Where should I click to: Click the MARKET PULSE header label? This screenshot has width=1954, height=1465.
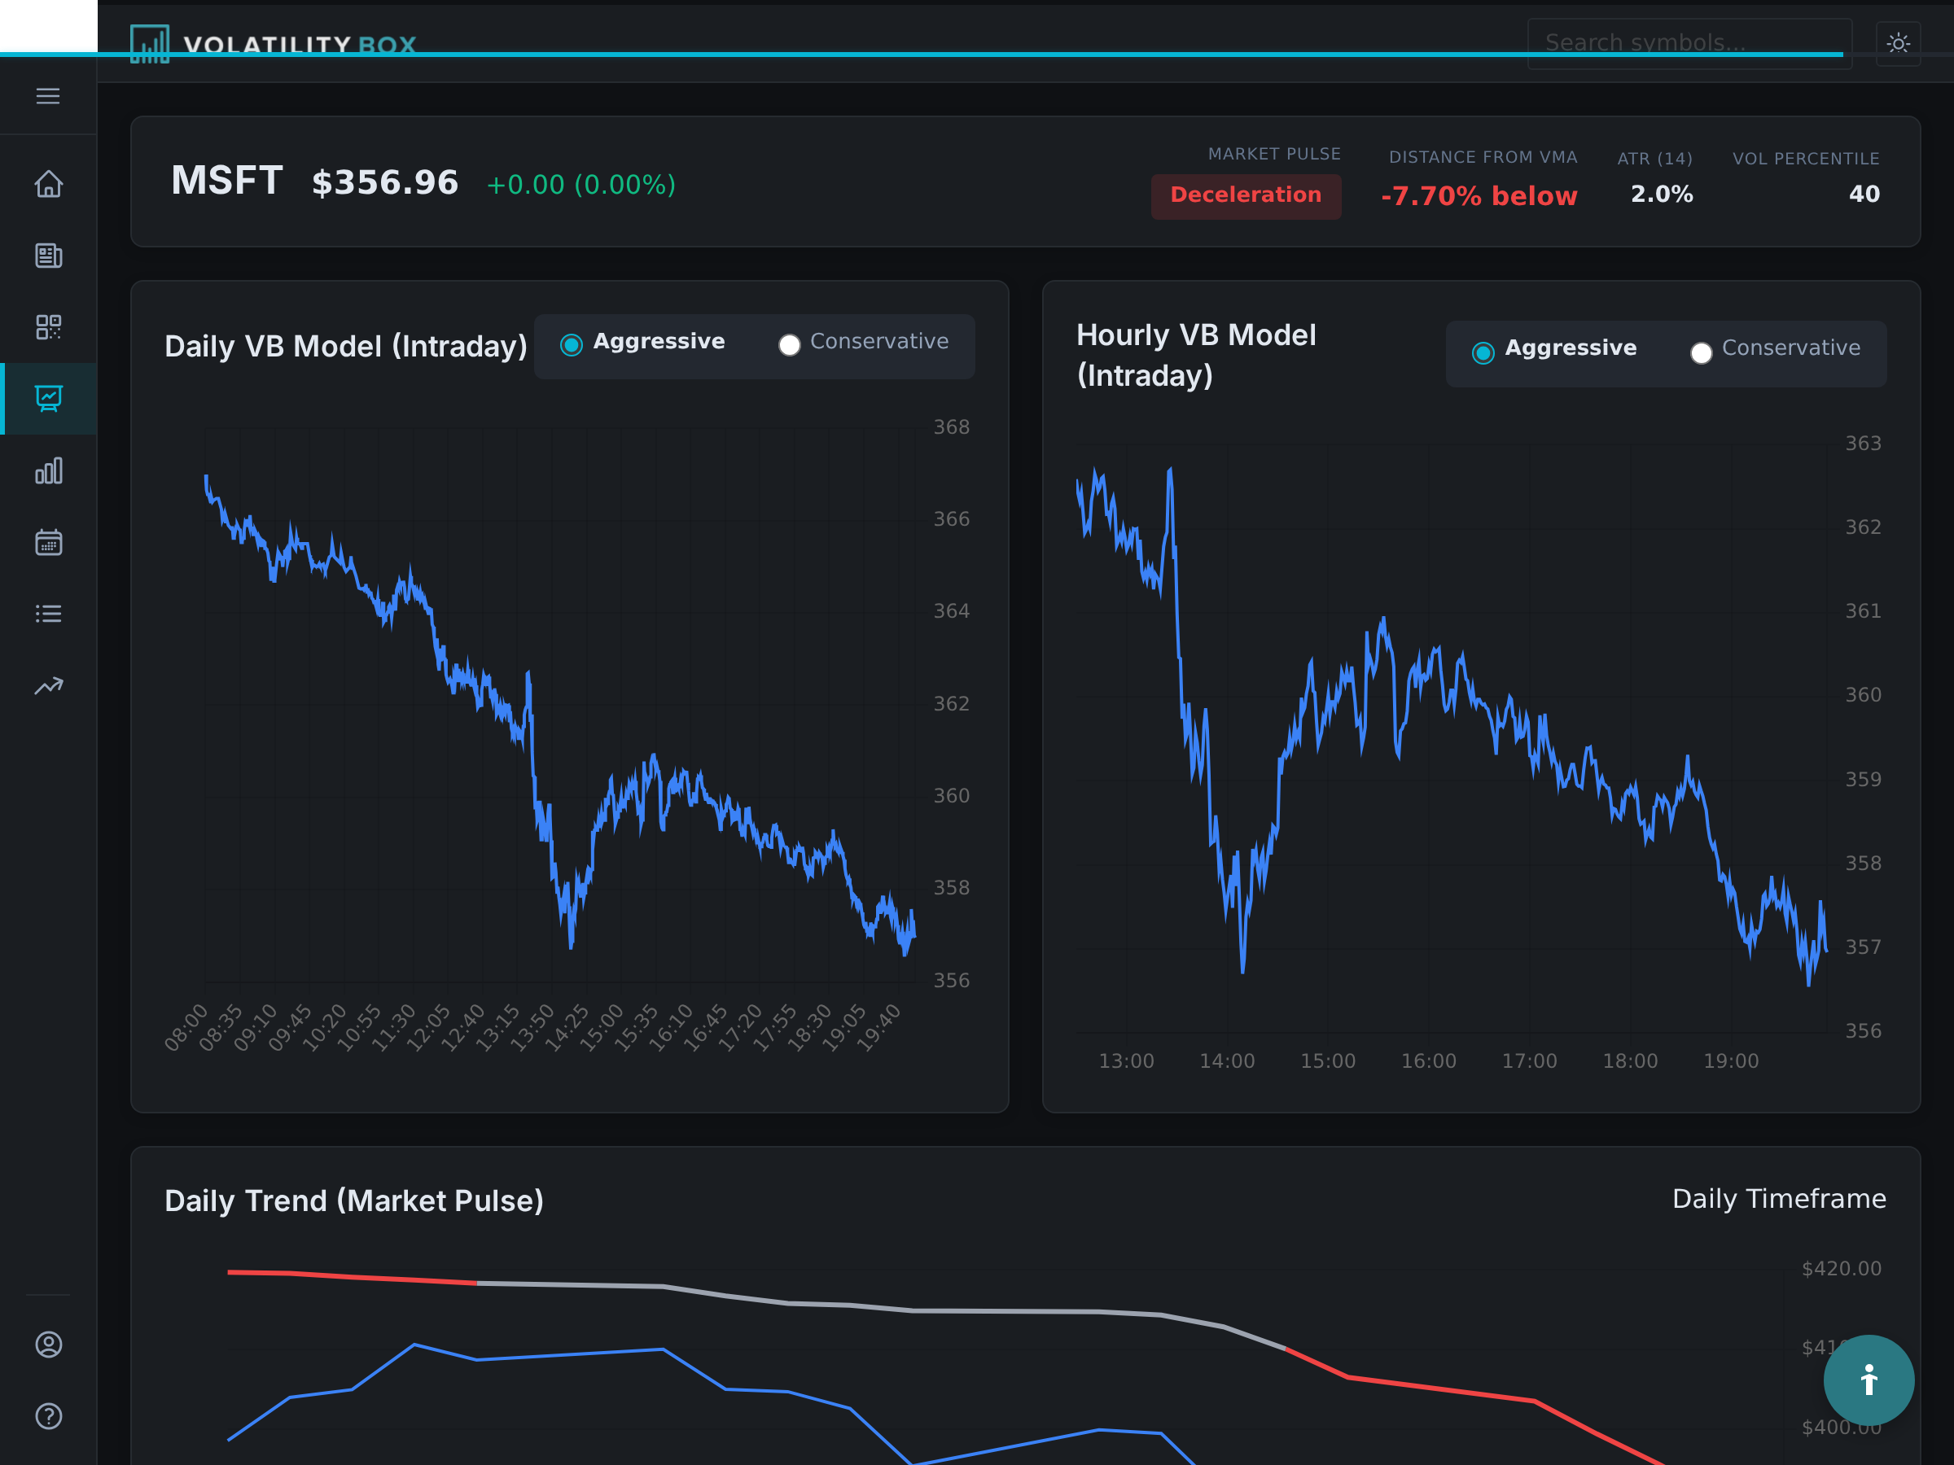tap(1274, 155)
